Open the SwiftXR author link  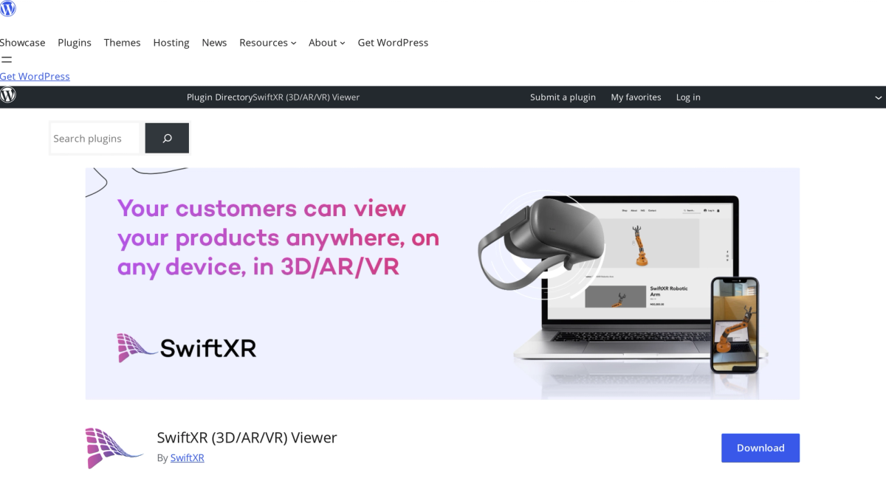pyautogui.click(x=187, y=457)
